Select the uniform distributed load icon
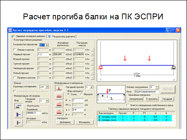The height and width of the screenshot is (140, 187). (x=59, y=96)
